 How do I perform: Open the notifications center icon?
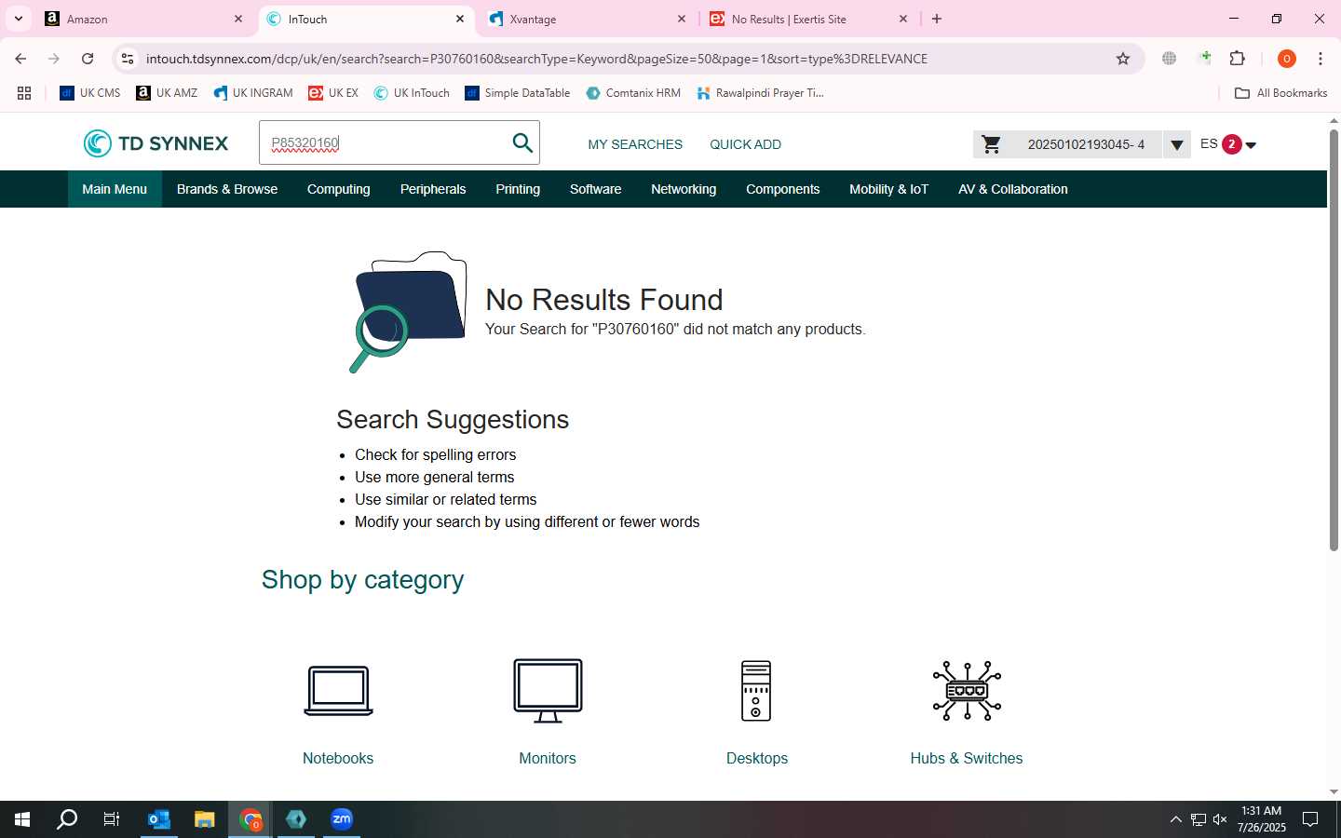1310,819
